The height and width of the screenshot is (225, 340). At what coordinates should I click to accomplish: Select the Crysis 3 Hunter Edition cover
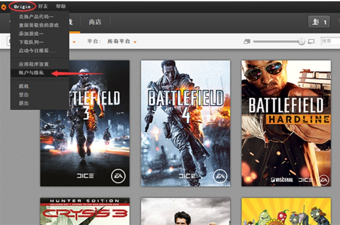pyautogui.click(x=85, y=211)
